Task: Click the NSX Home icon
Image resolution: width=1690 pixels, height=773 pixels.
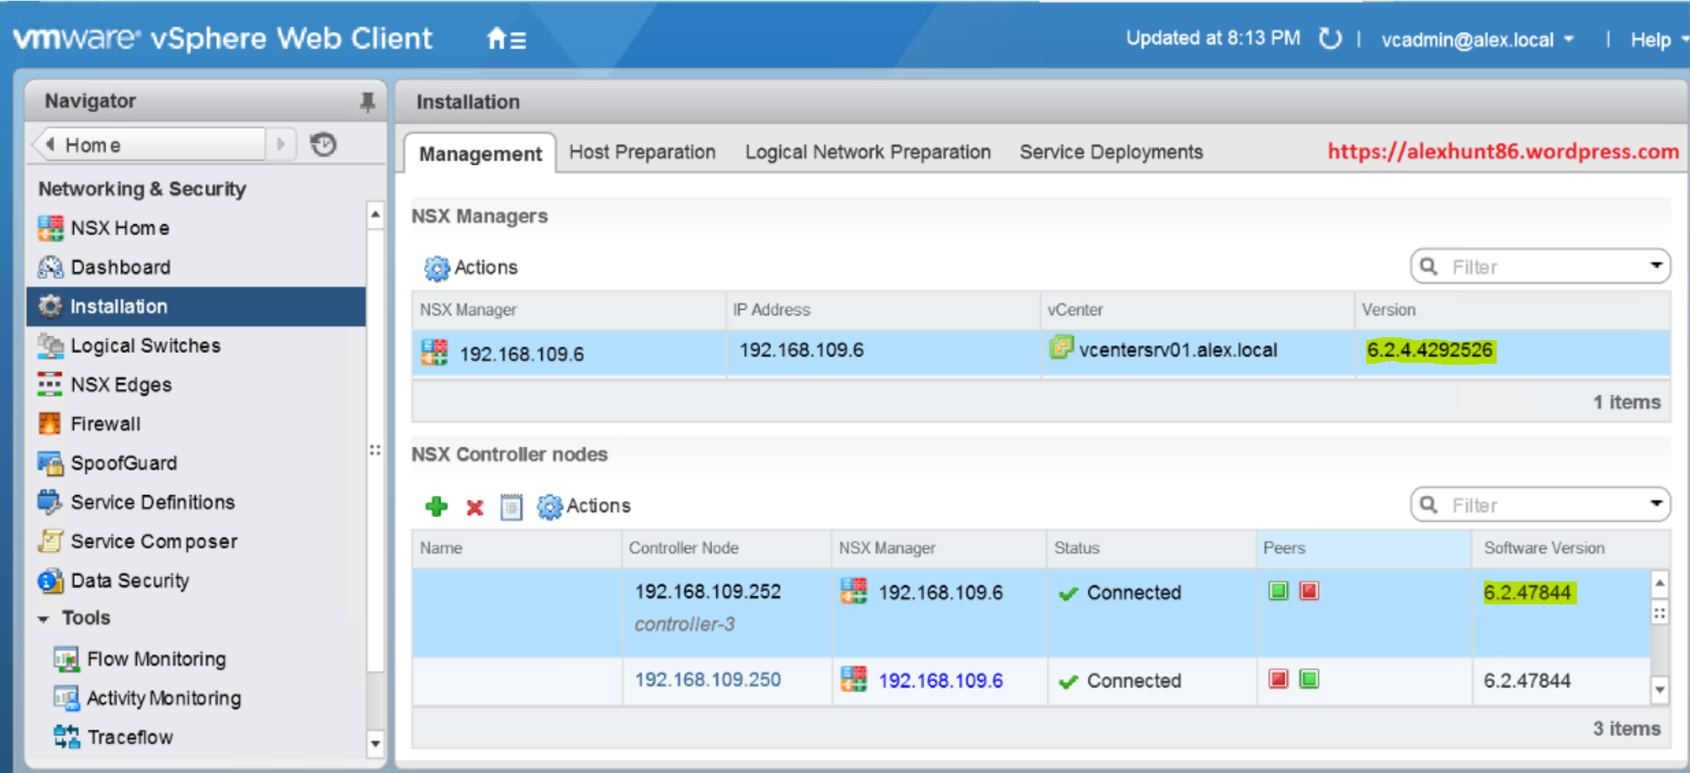Action: coord(50,228)
